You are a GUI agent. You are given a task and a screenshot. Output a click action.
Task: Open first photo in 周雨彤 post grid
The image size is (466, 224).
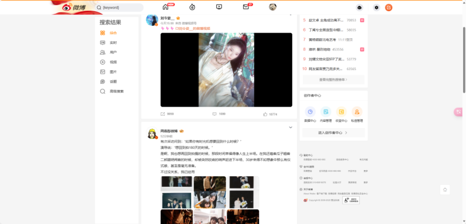pos(177,192)
